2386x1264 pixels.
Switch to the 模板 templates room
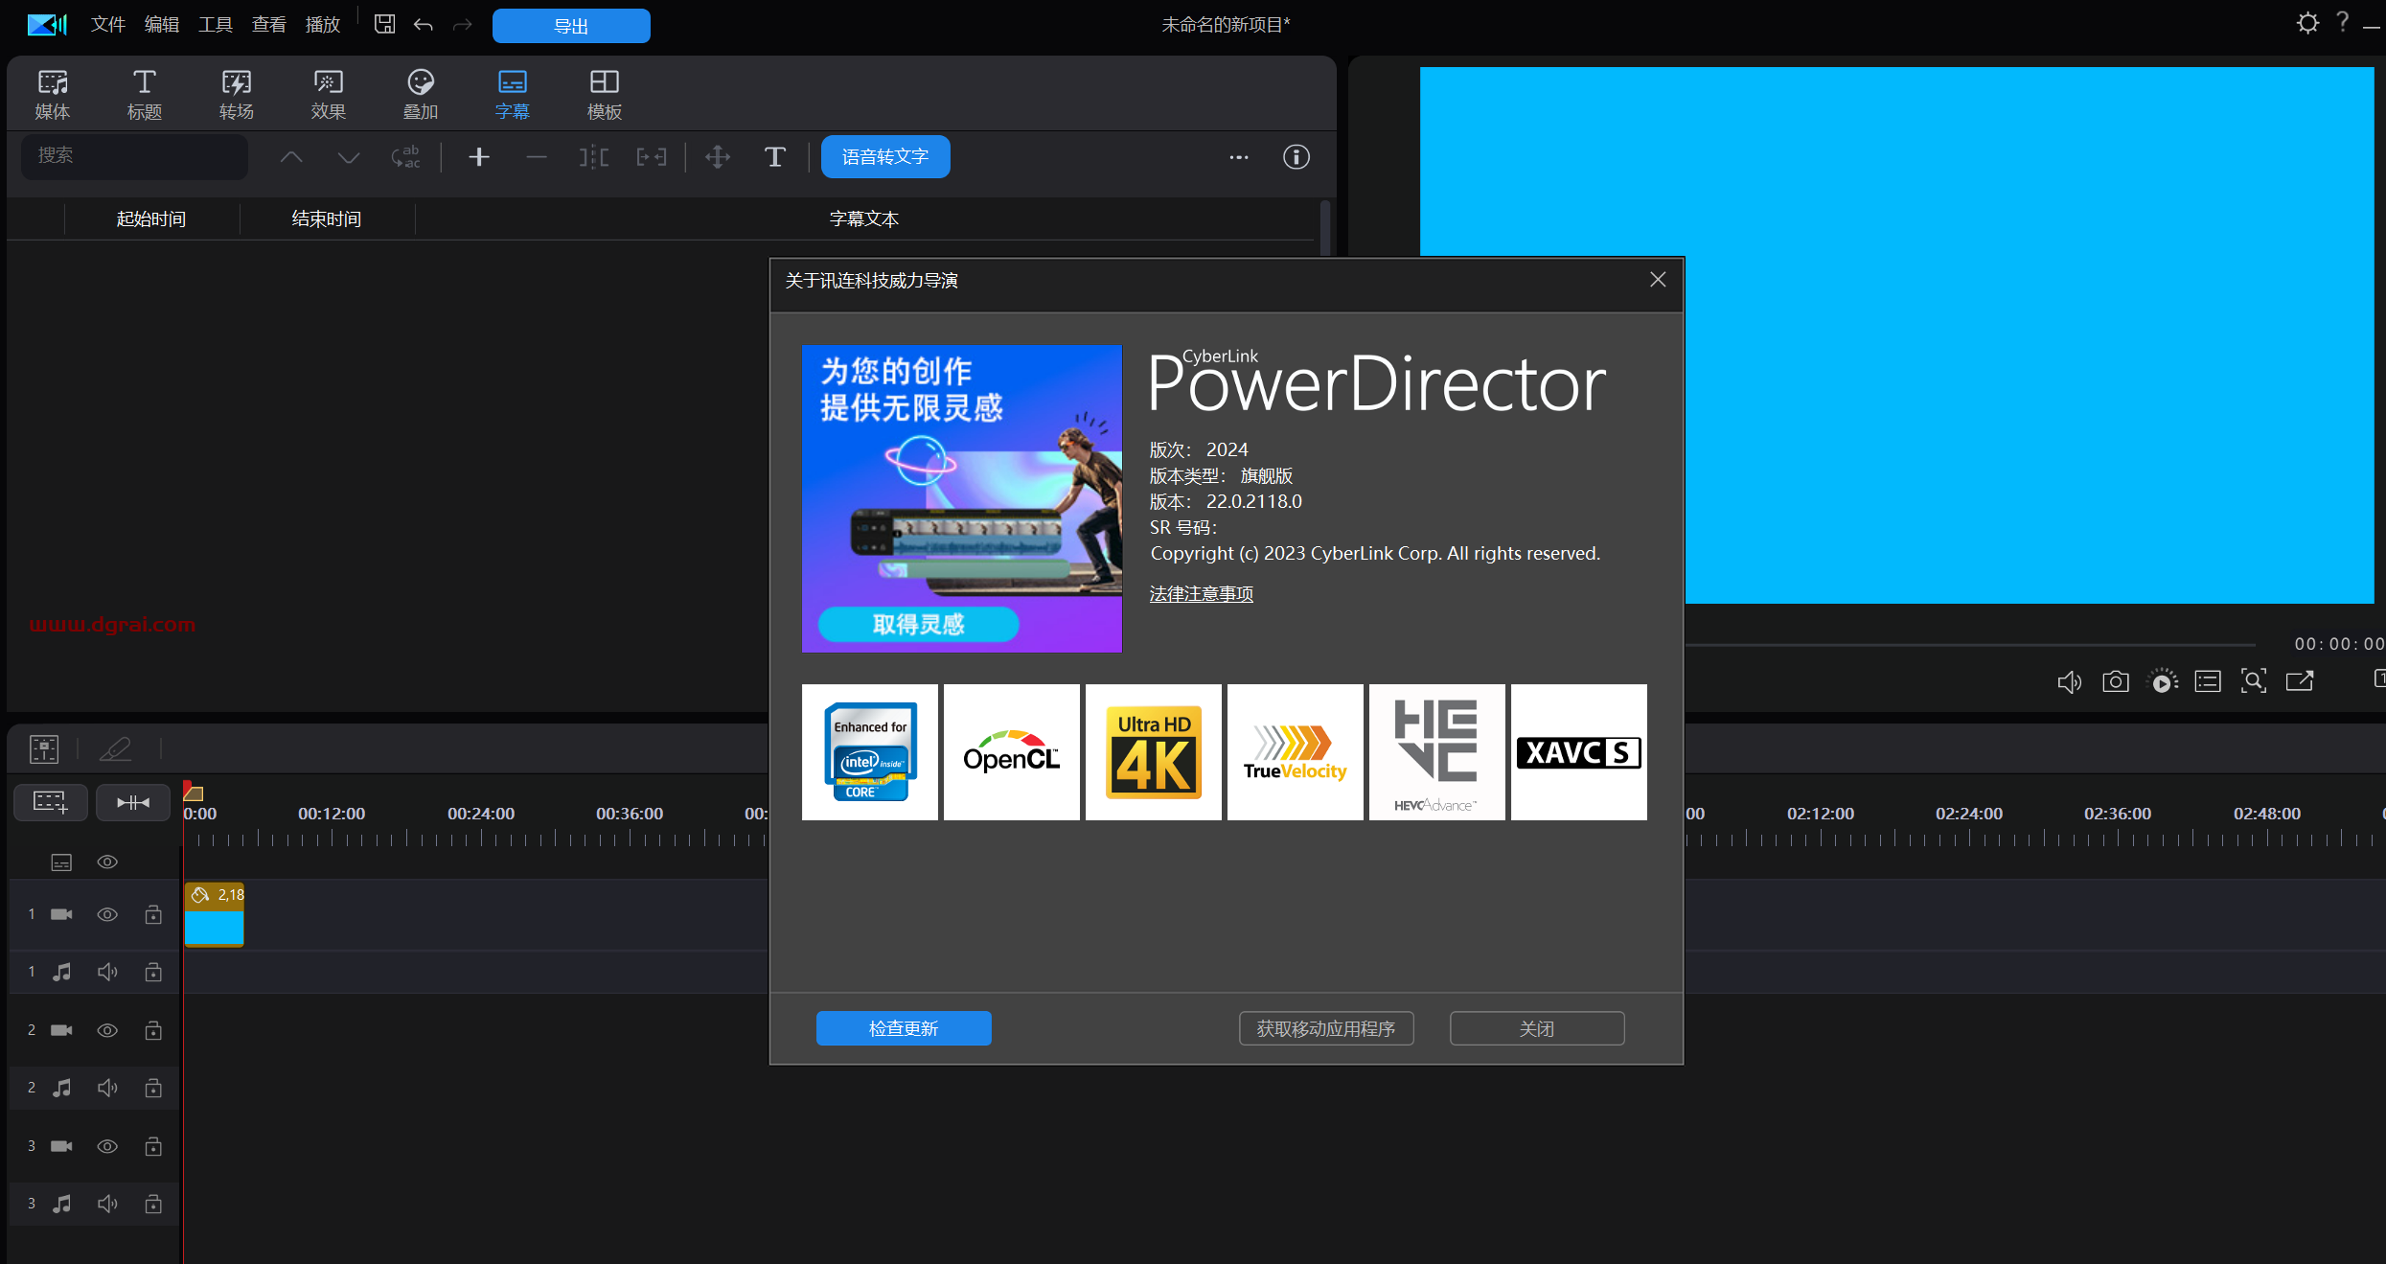click(x=605, y=95)
